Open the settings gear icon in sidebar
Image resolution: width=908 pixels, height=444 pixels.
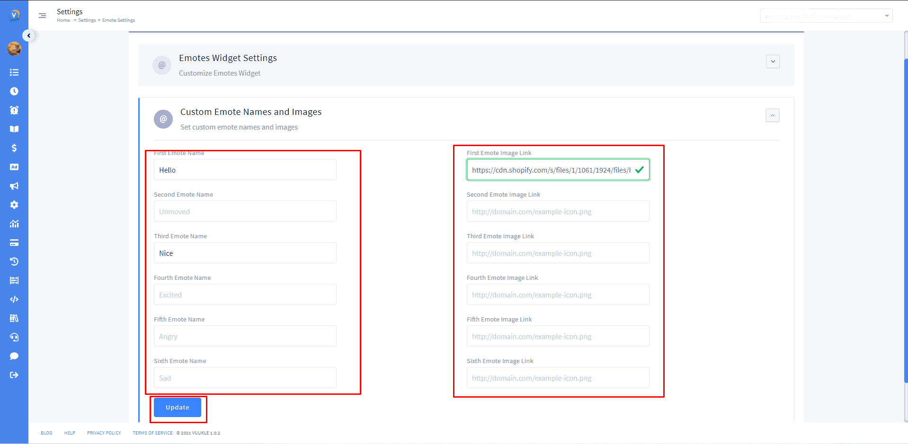point(14,205)
